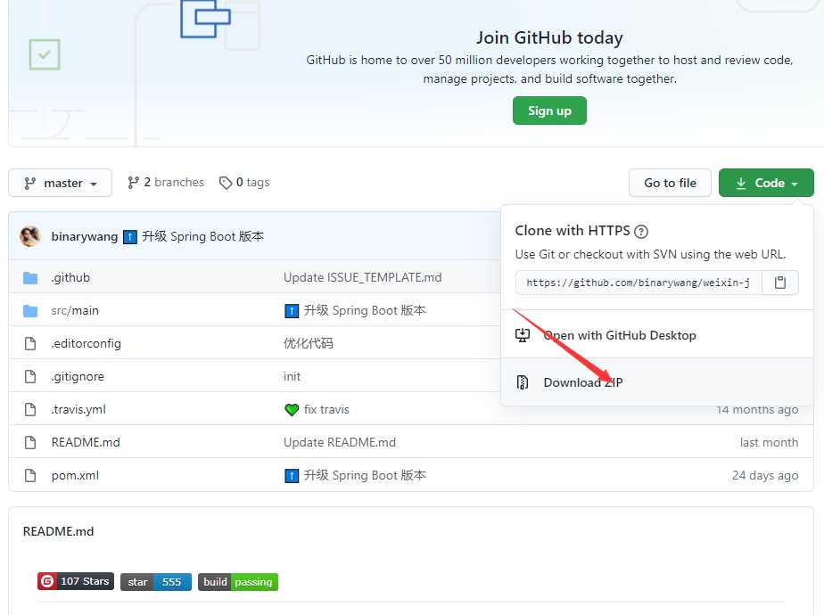
Task: Open the src/main folder
Action: tap(75, 310)
